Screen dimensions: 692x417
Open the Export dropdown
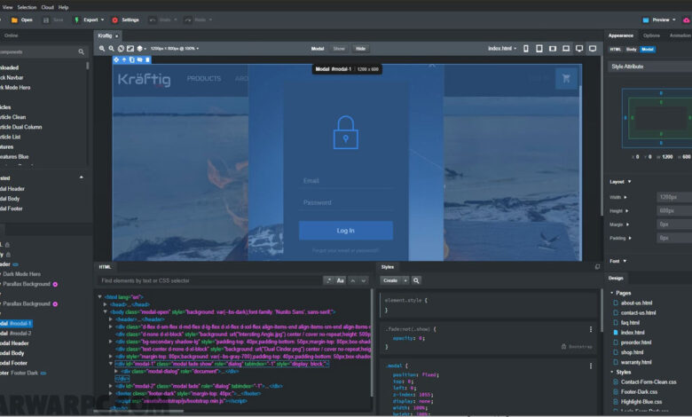coord(89,20)
